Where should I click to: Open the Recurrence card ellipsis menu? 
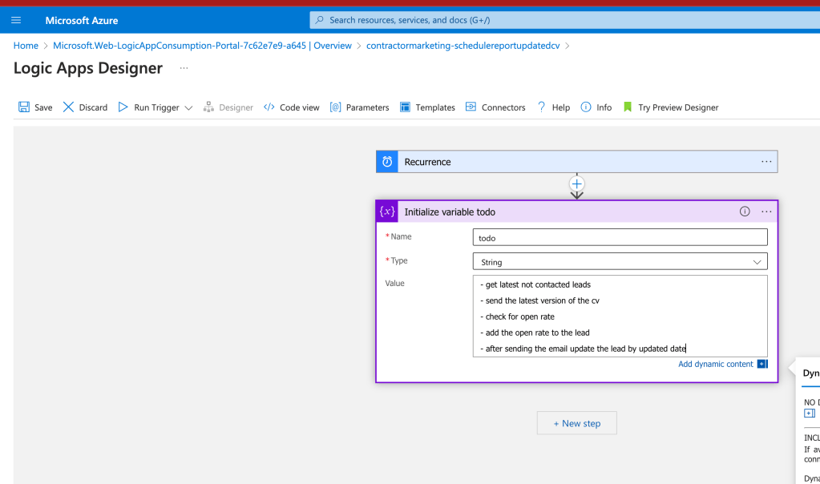click(766, 162)
